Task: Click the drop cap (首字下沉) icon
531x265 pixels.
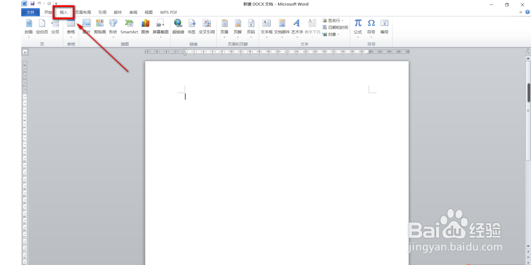Action: coord(312,23)
